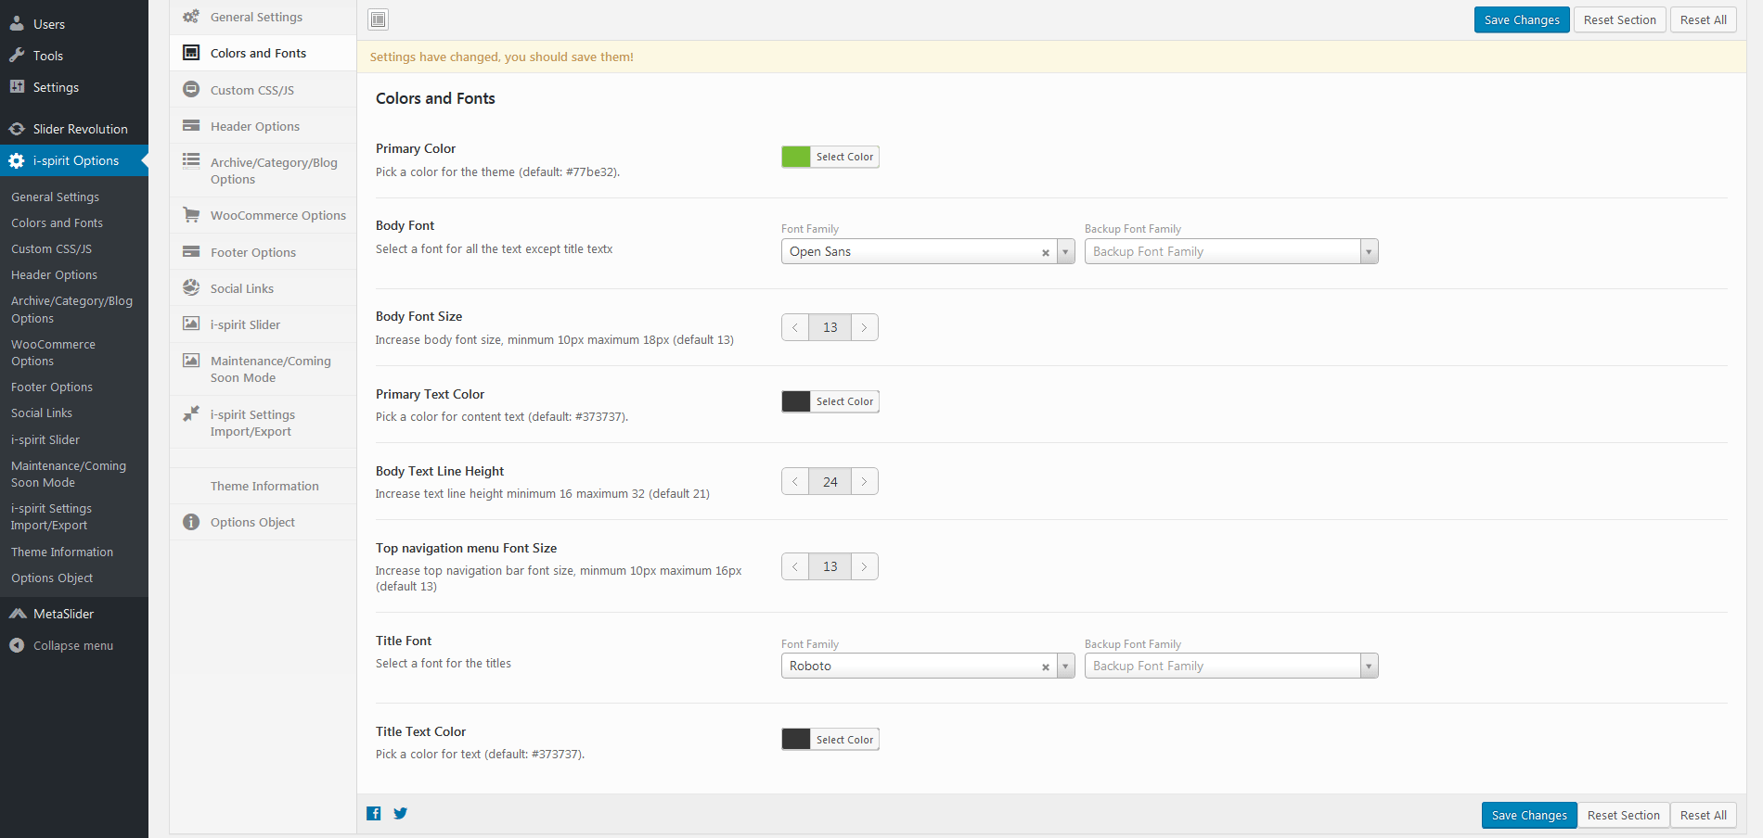Decrease Top navigation menu Font Size
The image size is (1763, 838).
(795, 566)
